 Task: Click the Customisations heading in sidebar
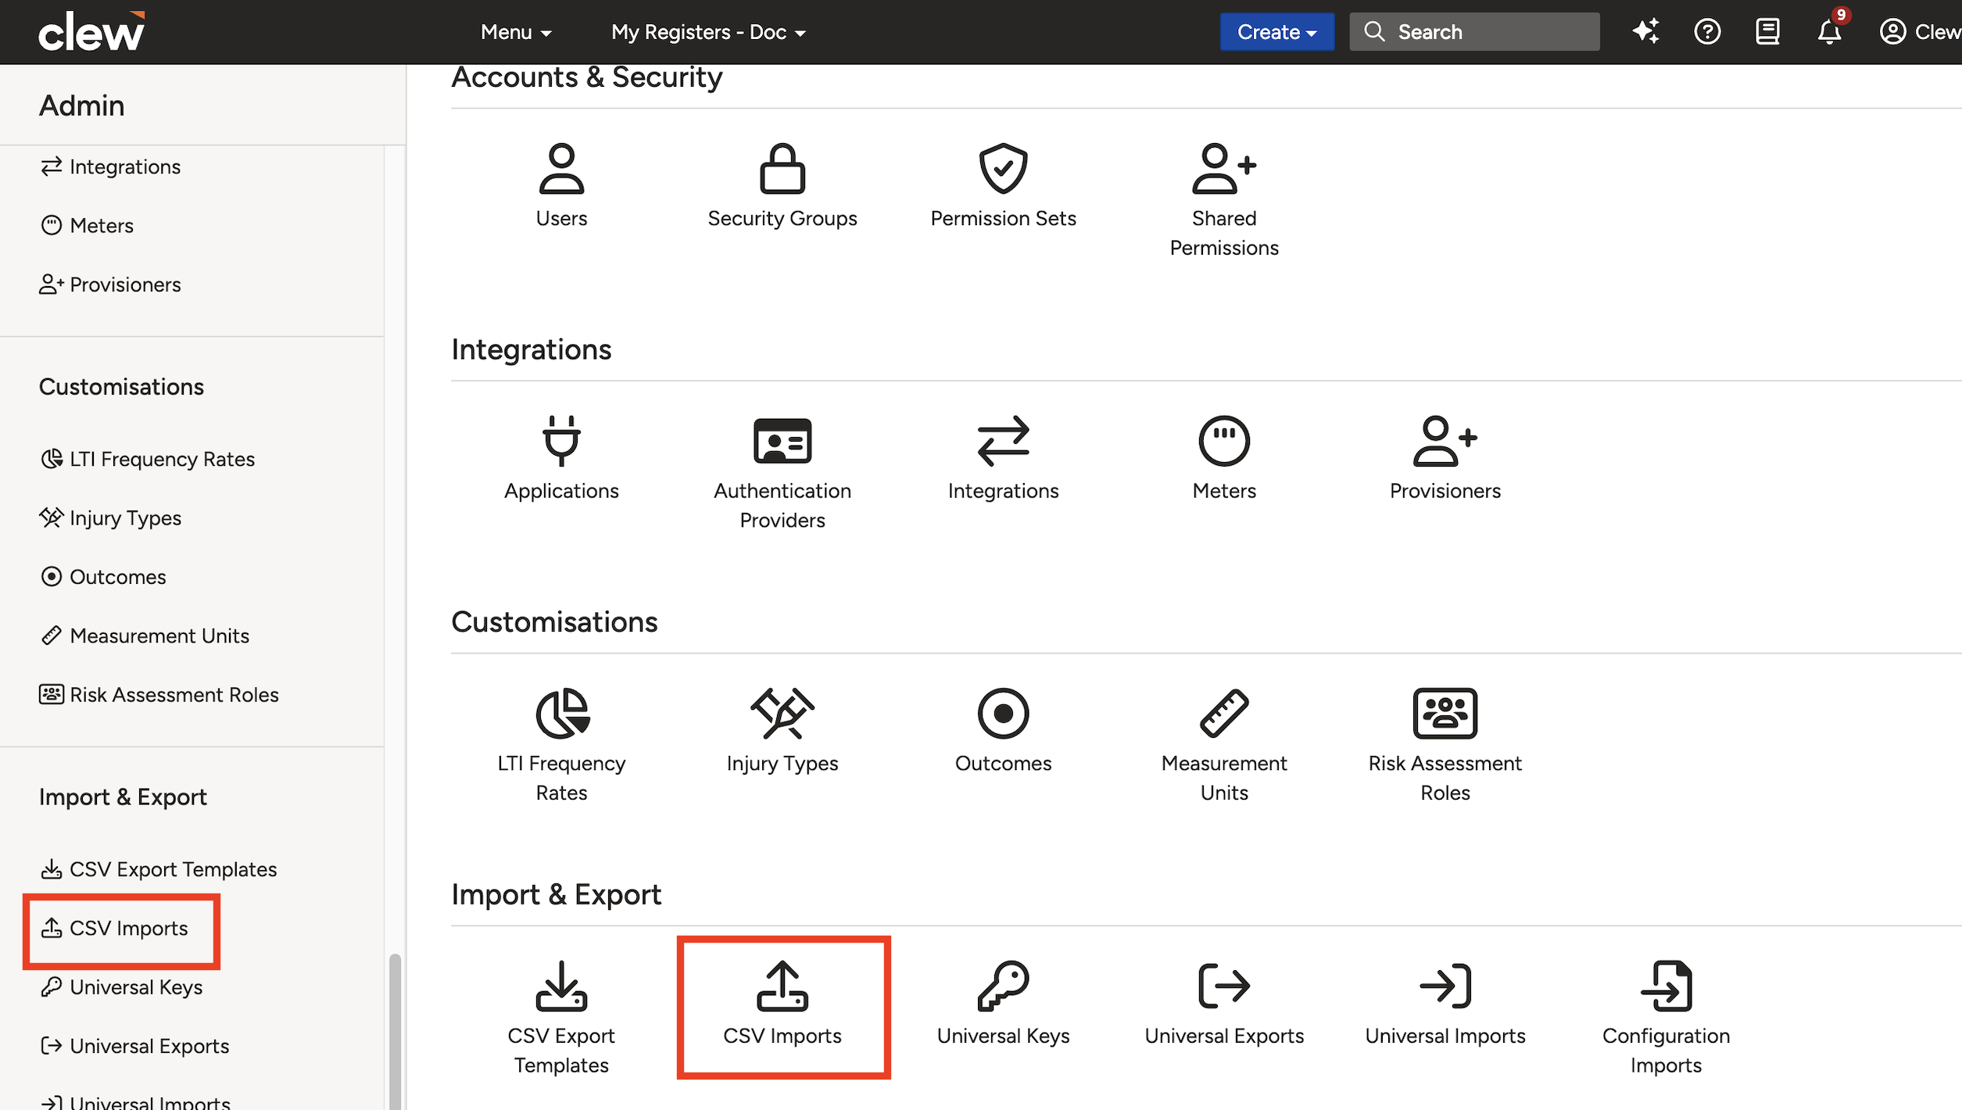[121, 387]
